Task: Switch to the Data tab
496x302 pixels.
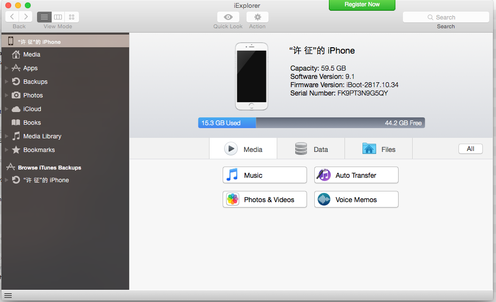Action: pyautogui.click(x=311, y=149)
